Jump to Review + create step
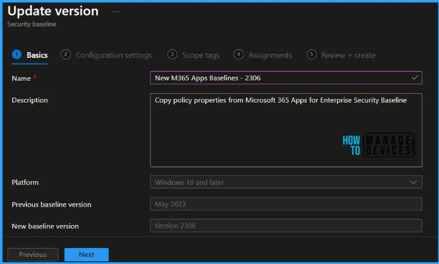The width and height of the screenshot is (439, 264). click(x=341, y=55)
